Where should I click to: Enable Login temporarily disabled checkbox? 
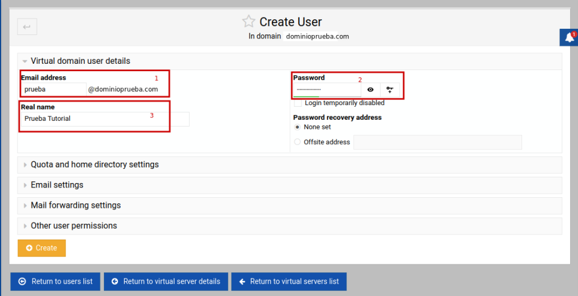[297, 103]
